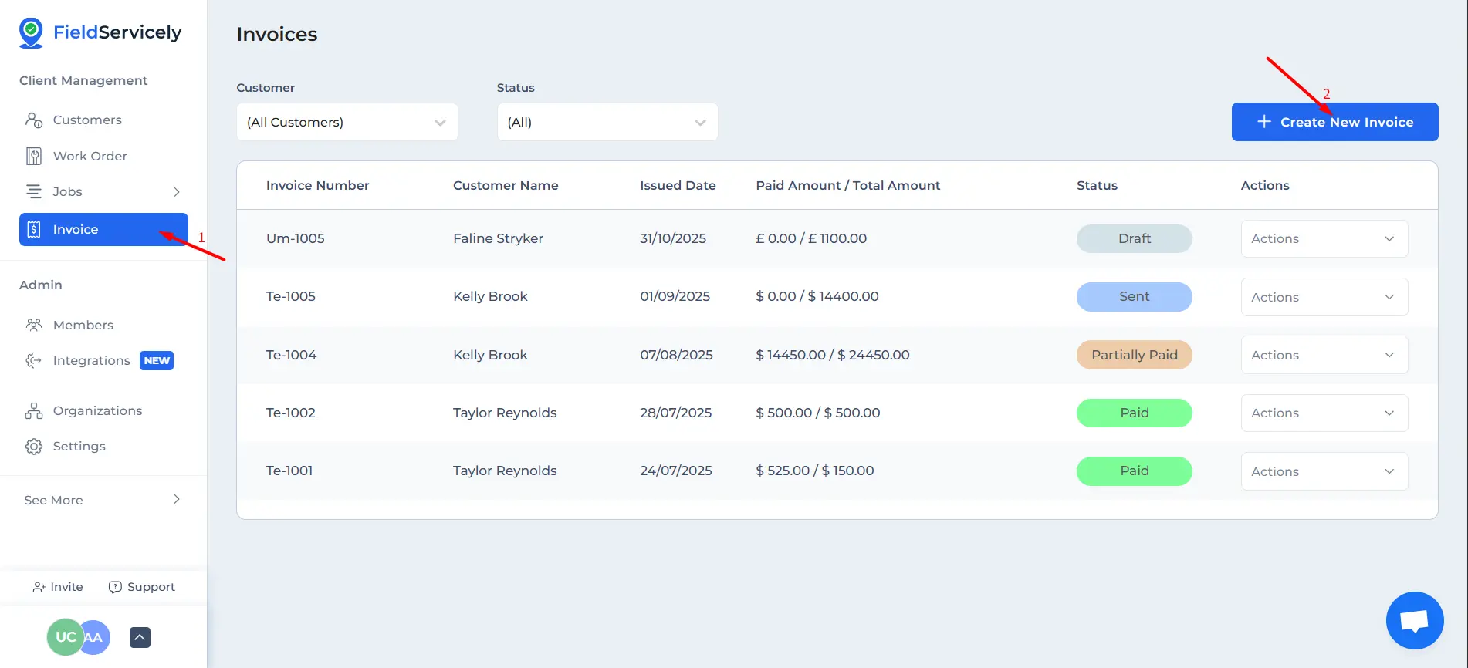
Task: Click the Organizations hierarchy icon
Action: pos(34,410)
